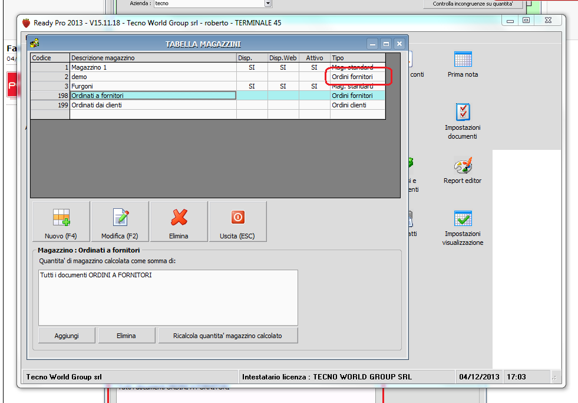The width and height of the screenshot is (578, 403).
Task: Click Tecno World Group srl status text
Action: pos(64,377)
